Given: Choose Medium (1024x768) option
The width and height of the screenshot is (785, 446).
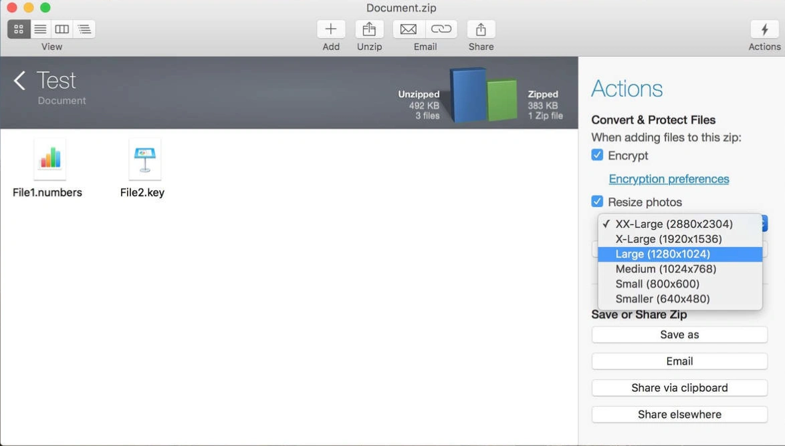Looking at the screenshot, I should 680,269.
